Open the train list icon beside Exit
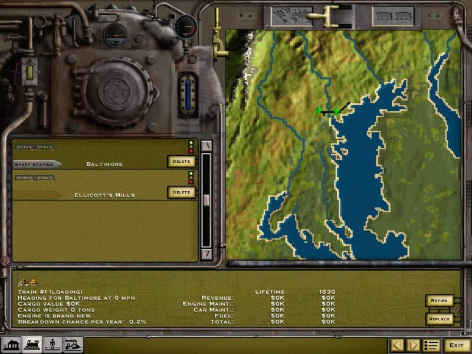This screenshot has width=472, height=354. (x=431, y=345)
